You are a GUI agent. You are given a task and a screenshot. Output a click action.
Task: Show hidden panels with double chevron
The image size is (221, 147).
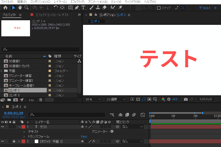pyautogui.click(x=79, y=15)
